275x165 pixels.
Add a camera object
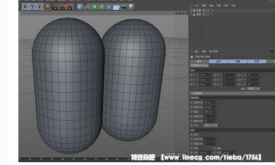coord(124,7)
